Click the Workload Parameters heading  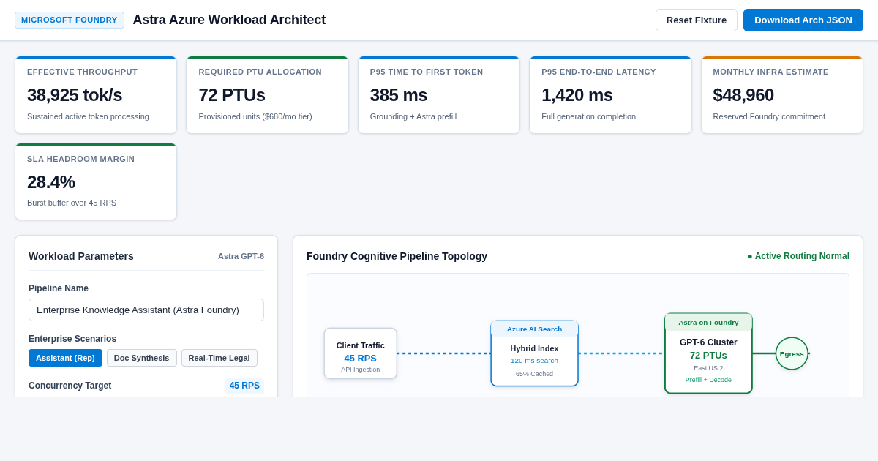(81, 256)
